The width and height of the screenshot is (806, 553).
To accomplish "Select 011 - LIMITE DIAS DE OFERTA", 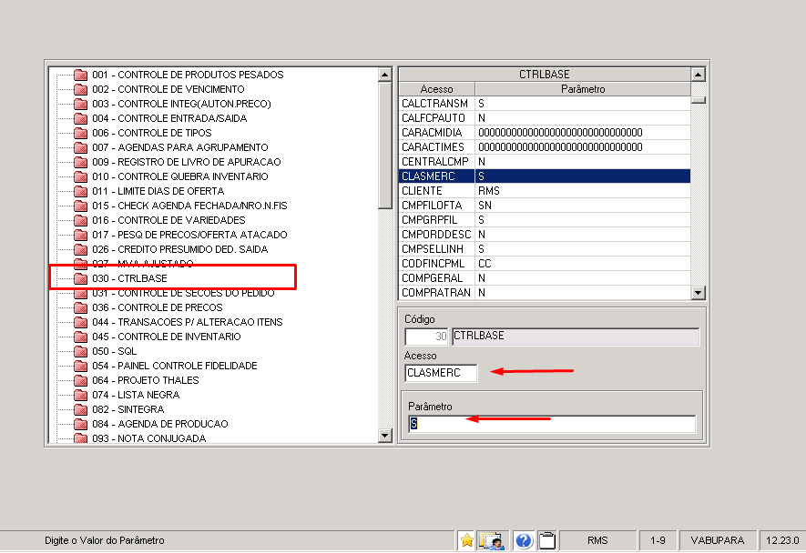I will tap(158, 191).
